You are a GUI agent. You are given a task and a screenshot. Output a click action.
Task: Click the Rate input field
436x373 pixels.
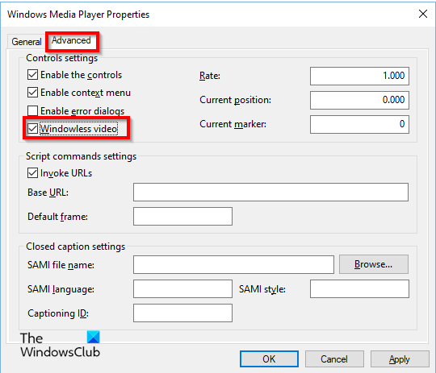pyautogui.click(x=359, y=76)
